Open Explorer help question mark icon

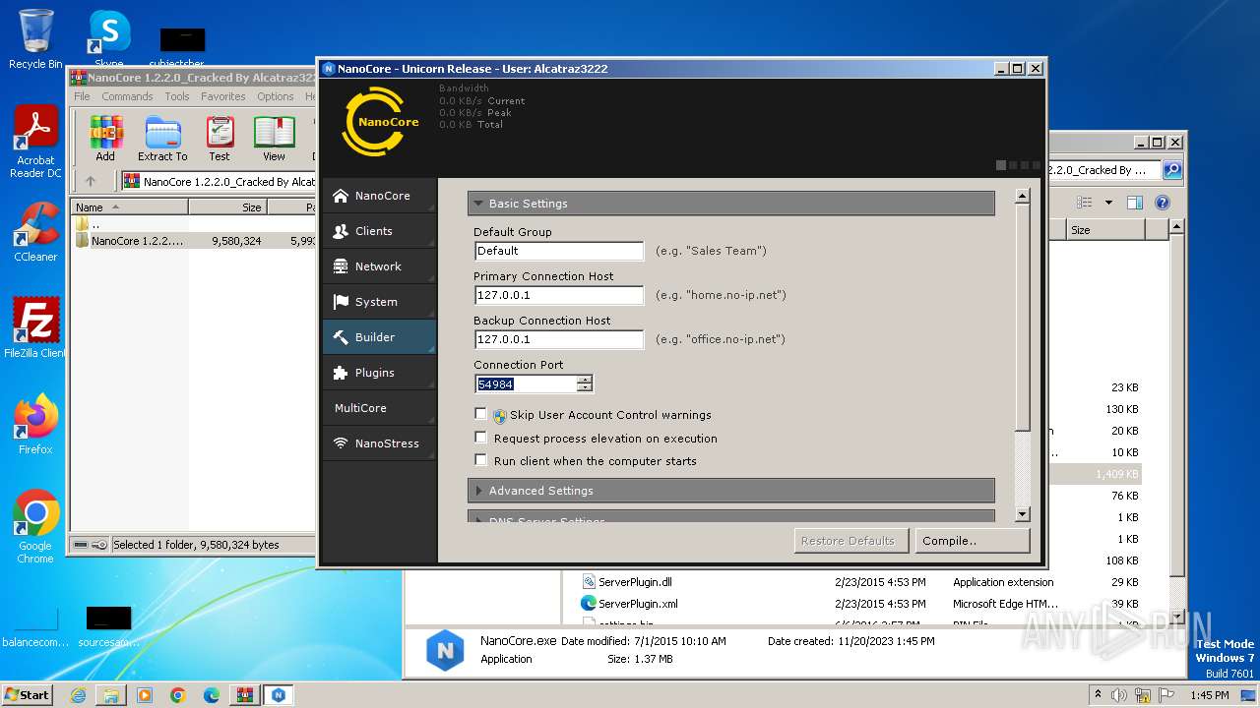coord(1162,203)
